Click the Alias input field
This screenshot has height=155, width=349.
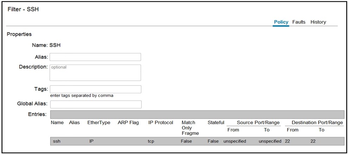click(95, 57)
